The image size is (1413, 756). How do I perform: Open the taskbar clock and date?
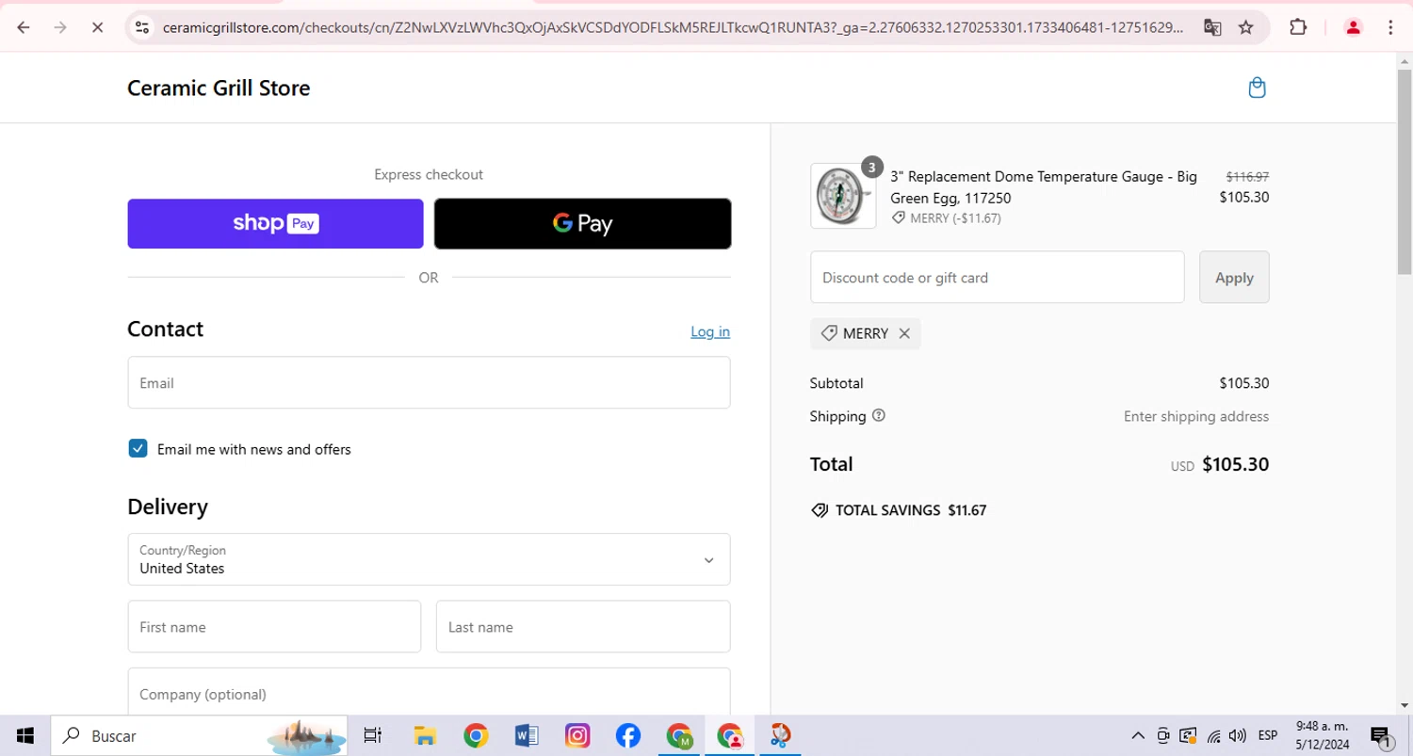click(1322, 736)
